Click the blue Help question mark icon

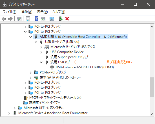point(36,19)
